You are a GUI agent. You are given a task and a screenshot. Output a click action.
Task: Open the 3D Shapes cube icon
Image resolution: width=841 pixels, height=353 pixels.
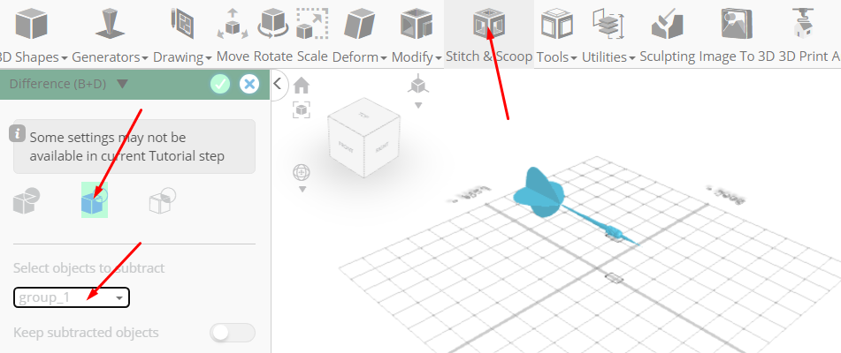(31, 25)
